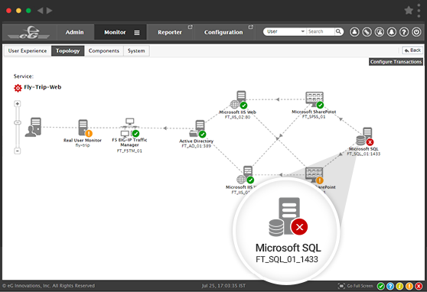
Task: Click the user profile icon in header
Action: click(354, 32)
